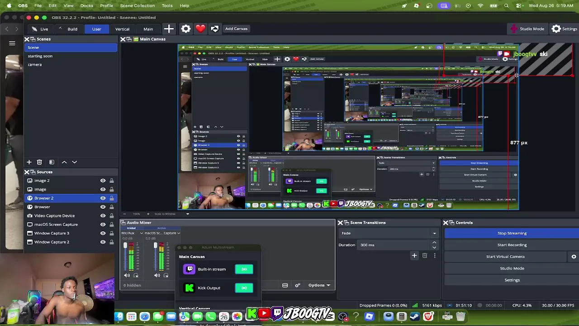Close the Scene Transitions dock
The width and height of the screenshot is (579, 326).
tap(340, 223)
